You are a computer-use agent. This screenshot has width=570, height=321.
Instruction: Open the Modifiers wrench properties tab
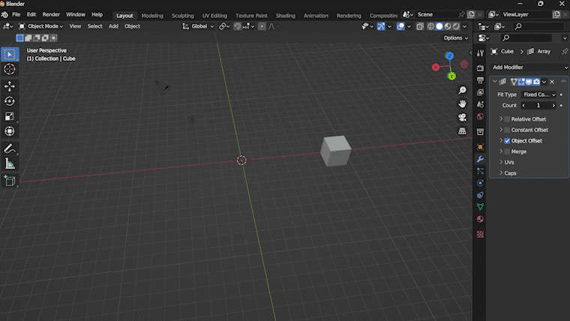tap(480, 159)
